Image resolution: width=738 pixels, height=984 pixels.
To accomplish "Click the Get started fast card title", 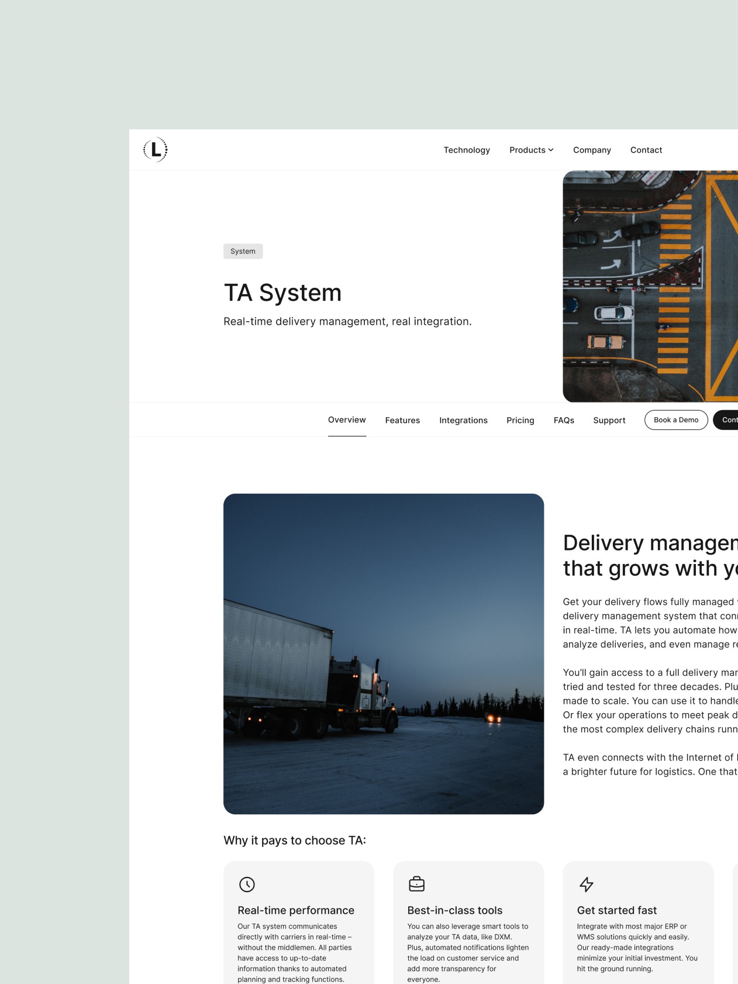I will coord(617,910).
